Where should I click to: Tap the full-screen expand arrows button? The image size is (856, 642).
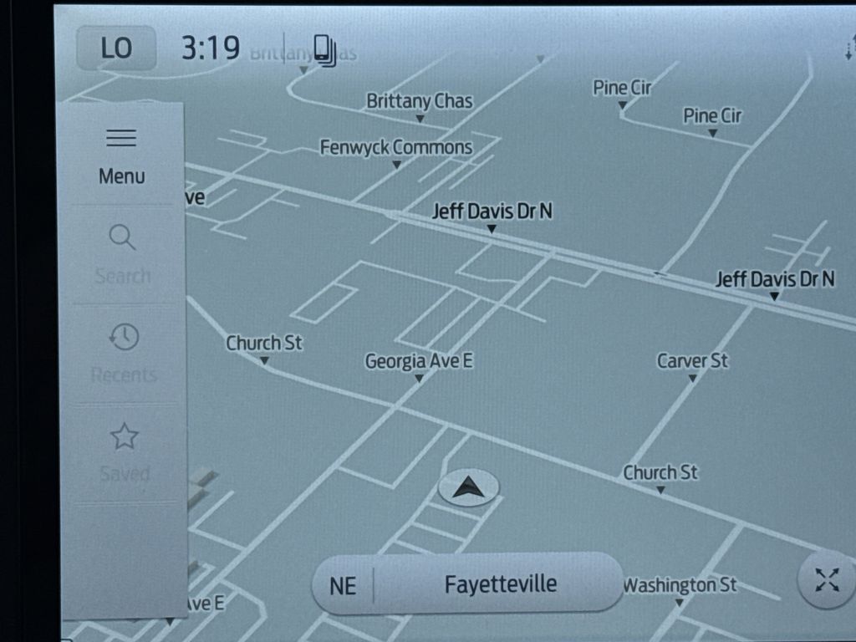coord(827,580)
